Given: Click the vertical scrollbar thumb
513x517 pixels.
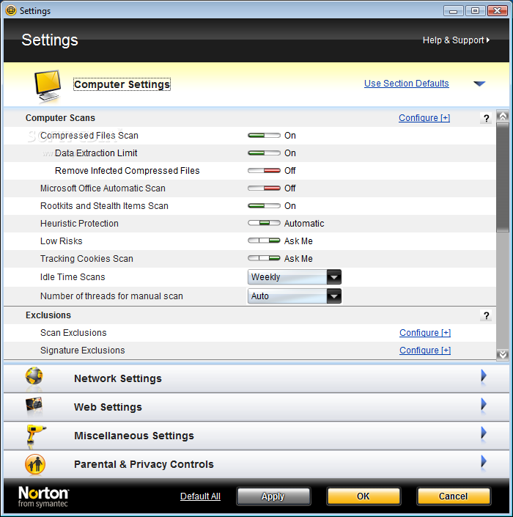Looking at the screenshot, I should point(503,177).
